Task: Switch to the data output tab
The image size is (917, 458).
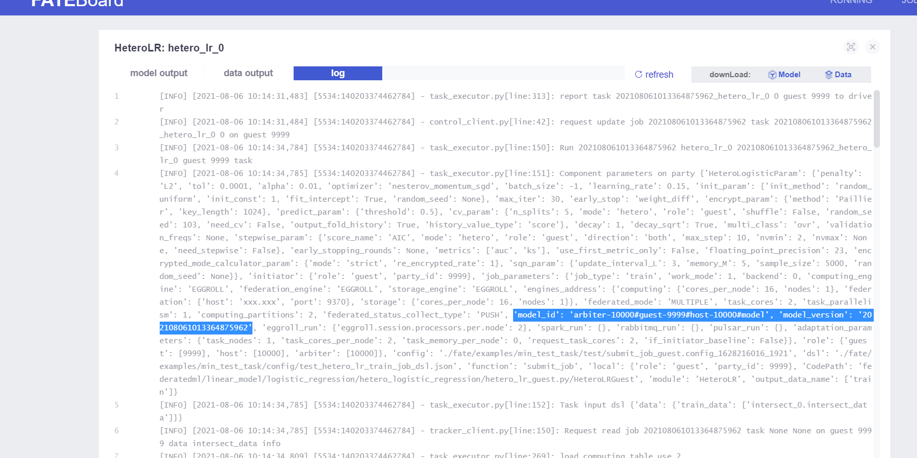Action: (248, 73)
